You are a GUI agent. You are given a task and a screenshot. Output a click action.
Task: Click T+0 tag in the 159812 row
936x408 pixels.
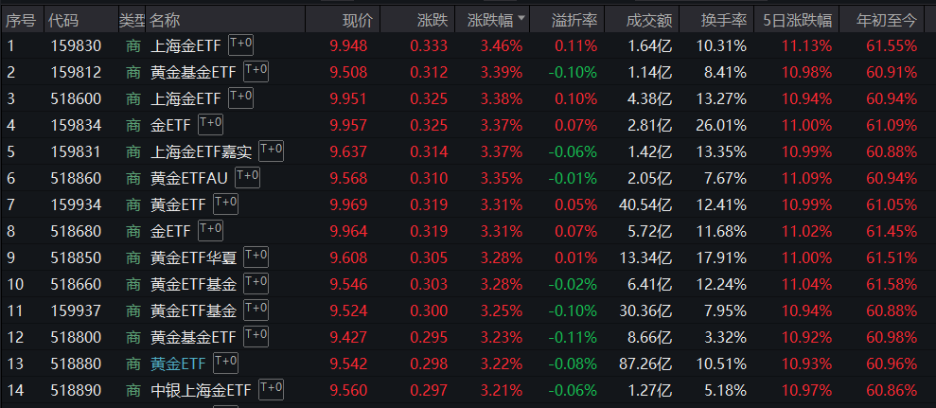click(256, 70)
